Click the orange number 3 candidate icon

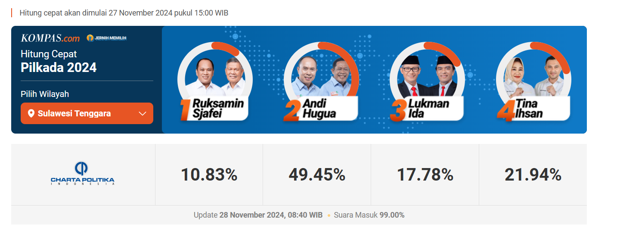click(397, 112)
